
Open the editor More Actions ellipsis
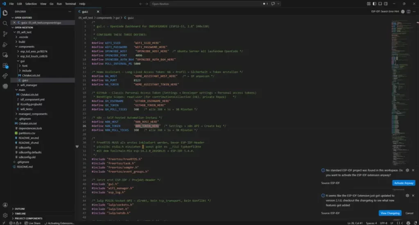pos(414,11)
